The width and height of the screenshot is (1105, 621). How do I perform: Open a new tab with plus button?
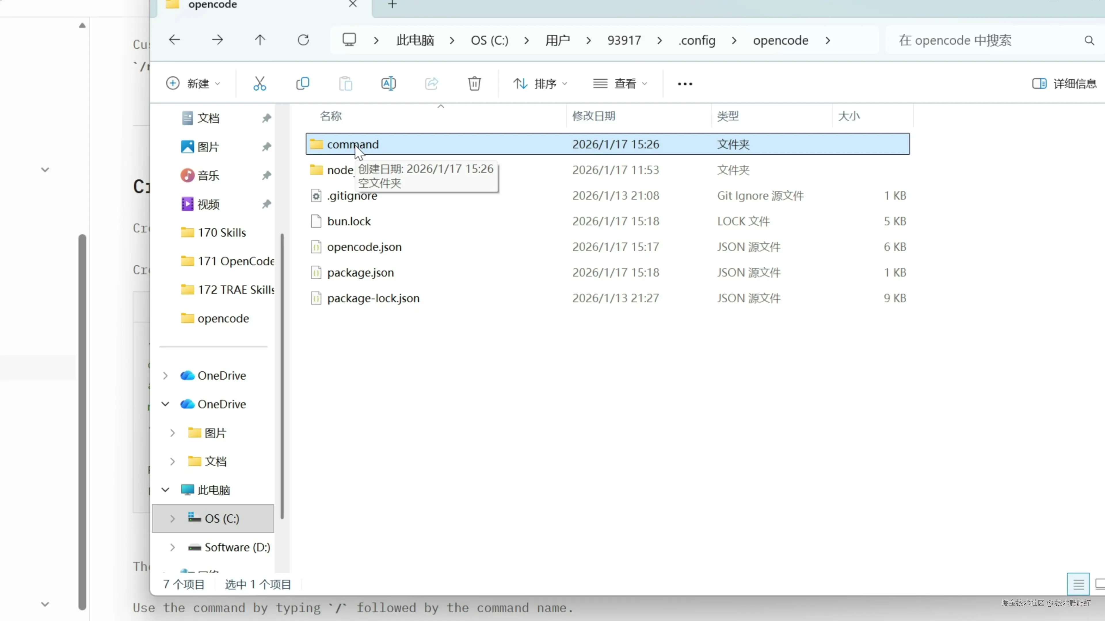[x=392, y=5]
